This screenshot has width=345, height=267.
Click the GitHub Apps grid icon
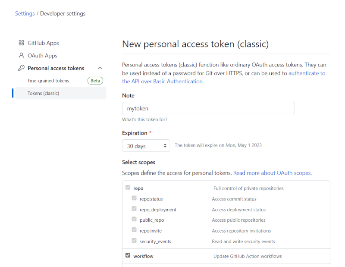click(21, 43)
